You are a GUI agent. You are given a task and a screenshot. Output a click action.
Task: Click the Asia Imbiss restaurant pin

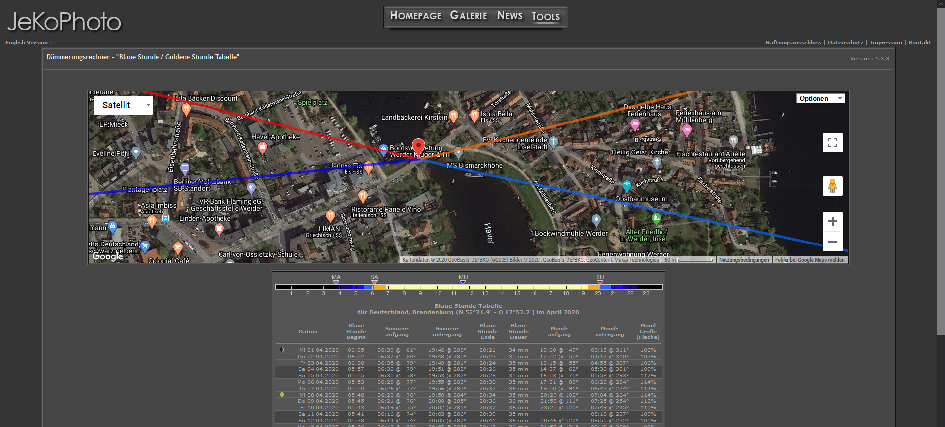152,221
